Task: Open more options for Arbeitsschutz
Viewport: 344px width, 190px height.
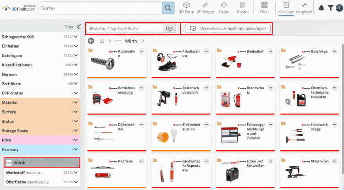Action: (206, 51)
